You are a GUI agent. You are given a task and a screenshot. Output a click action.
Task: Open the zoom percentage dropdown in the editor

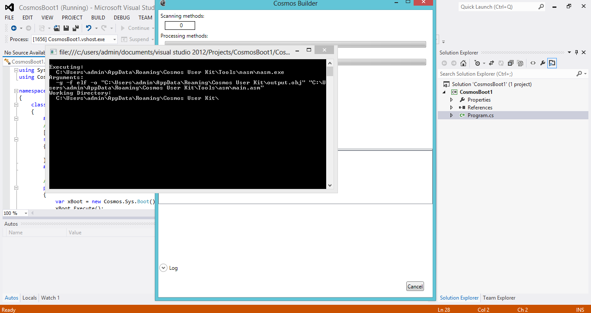(x=25, y=213)
